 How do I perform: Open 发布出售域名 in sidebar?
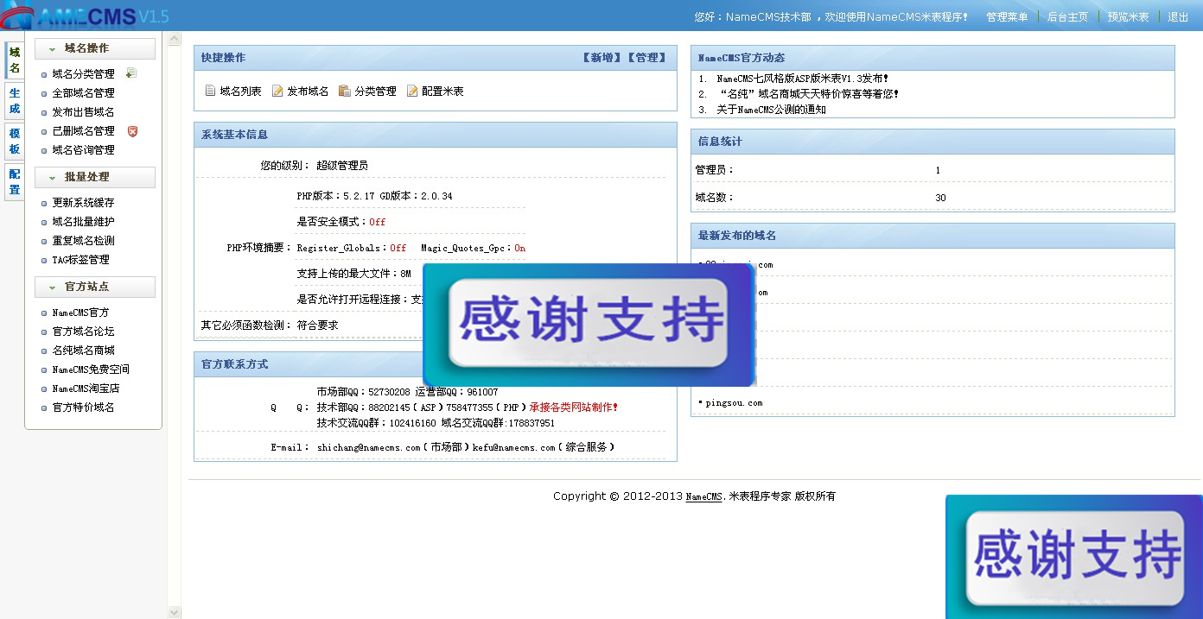[83, 112]
